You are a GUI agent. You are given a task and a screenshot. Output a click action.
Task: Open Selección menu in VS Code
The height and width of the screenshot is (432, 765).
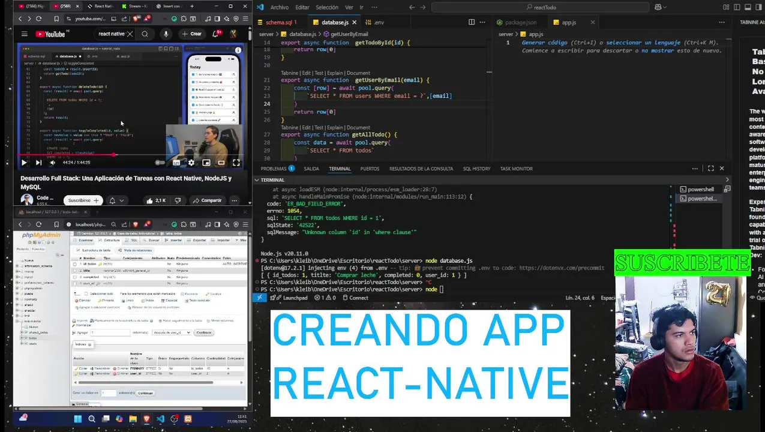[327, 7]
